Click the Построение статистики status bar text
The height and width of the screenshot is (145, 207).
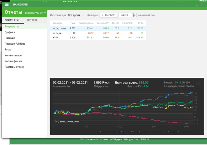pyautogui.click(x=114, y=139)
